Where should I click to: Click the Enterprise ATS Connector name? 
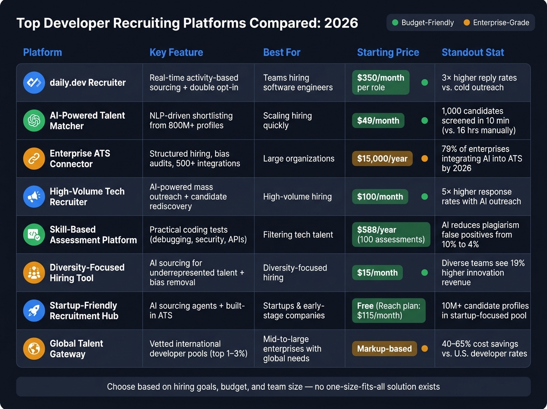(80, 158)
